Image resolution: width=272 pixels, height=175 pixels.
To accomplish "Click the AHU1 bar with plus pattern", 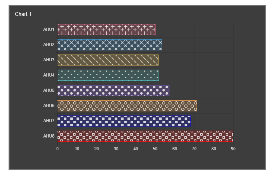I will coord(106,30).
